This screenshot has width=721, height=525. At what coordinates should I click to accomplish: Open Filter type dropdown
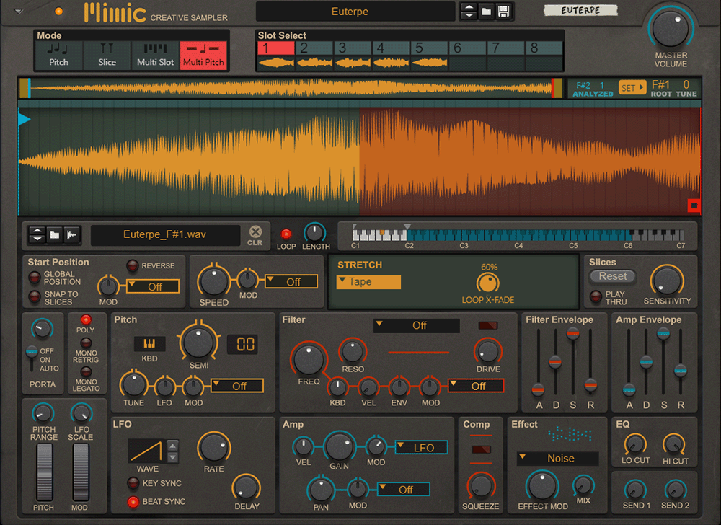pos(417,325)
